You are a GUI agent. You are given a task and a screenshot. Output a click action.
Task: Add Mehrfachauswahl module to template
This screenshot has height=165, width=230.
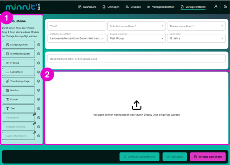click(x=18, y=54)
